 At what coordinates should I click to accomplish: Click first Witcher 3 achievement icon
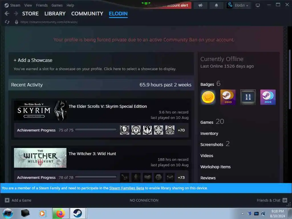[x=125, y=177]
